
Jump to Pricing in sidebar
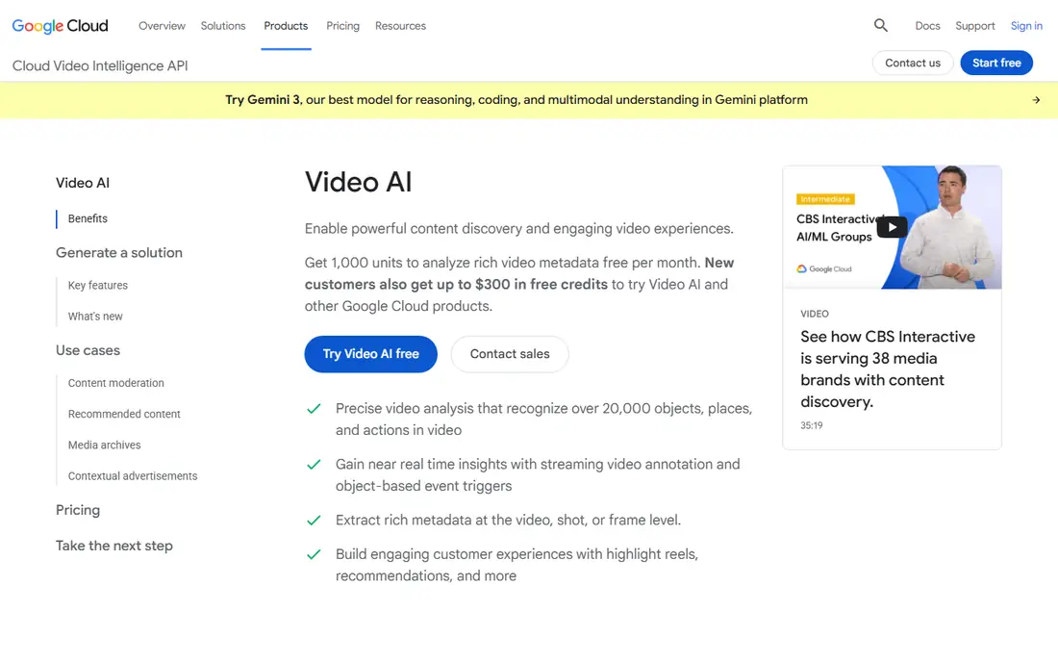78,510
